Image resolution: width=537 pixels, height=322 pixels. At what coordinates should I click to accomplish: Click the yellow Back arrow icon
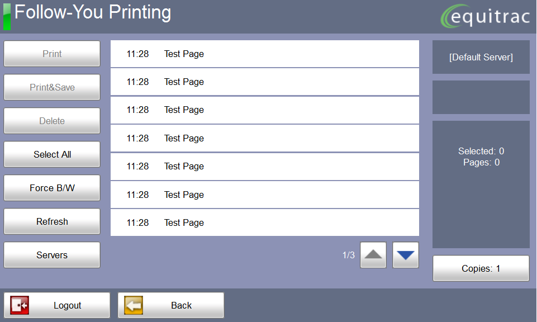(134, 305)
